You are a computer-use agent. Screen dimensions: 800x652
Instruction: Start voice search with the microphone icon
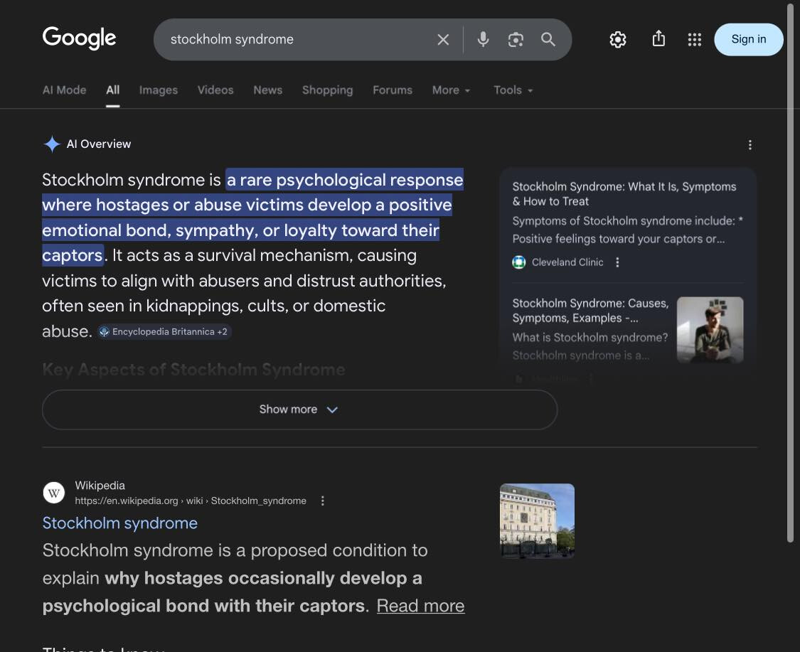(483, 40)
